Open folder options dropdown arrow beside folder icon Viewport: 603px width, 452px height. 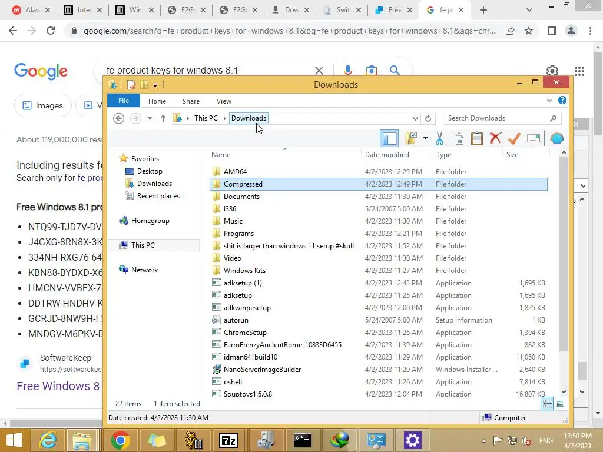425,138
